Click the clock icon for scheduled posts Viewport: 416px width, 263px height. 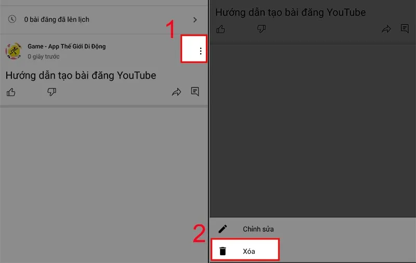(x=12, y=19)
